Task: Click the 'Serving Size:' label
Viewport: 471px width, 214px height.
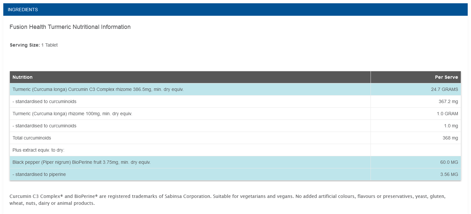Action: pos(25,45)
